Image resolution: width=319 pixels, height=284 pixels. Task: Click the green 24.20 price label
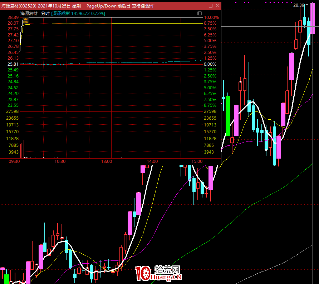13,94
